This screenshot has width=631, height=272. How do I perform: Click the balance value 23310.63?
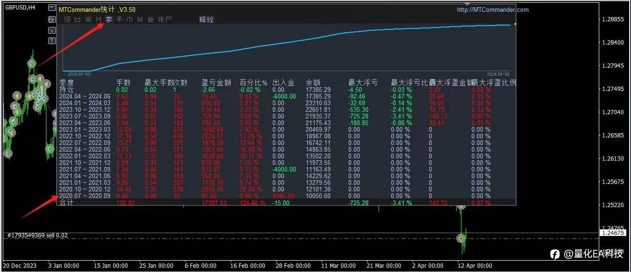318,103
